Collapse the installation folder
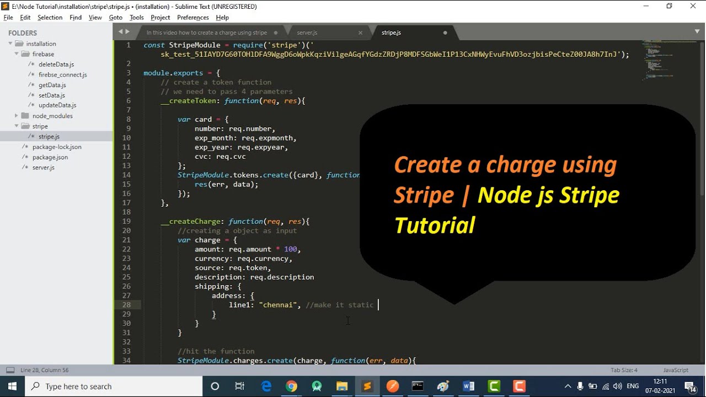 pyautogui.click(x=10, y=44)
